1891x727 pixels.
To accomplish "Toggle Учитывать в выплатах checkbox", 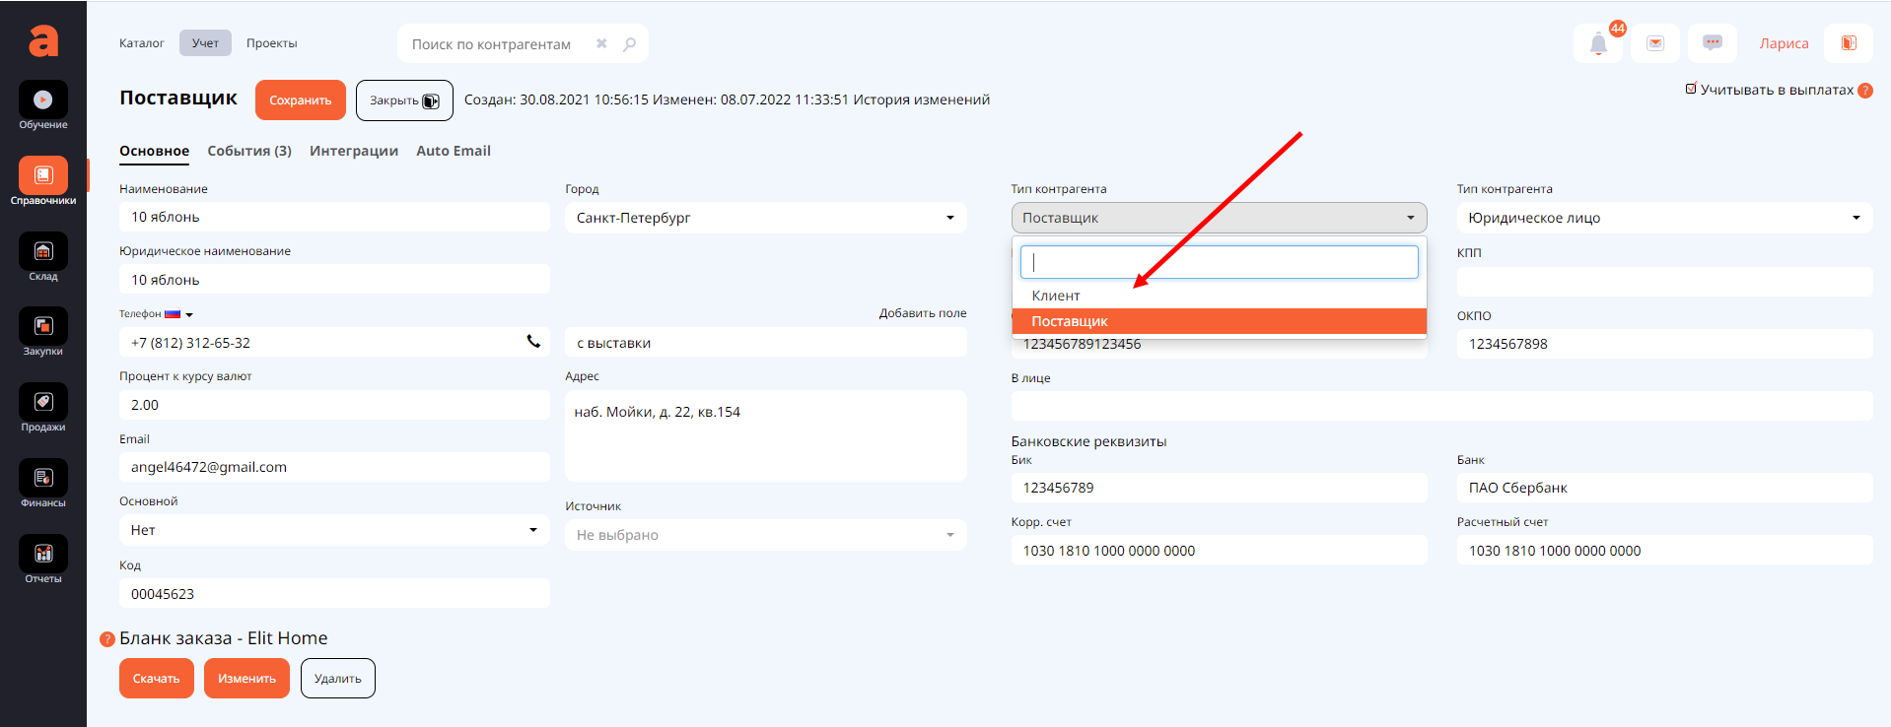I will point(1691,89).
